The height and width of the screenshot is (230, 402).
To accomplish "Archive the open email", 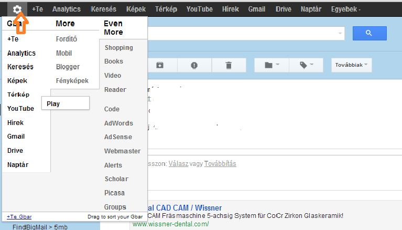I will 160,65.
